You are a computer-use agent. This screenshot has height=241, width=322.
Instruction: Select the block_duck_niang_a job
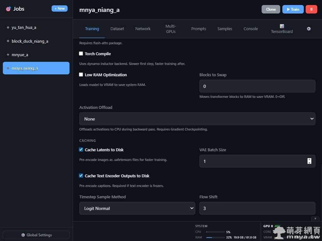pos(30,41)
